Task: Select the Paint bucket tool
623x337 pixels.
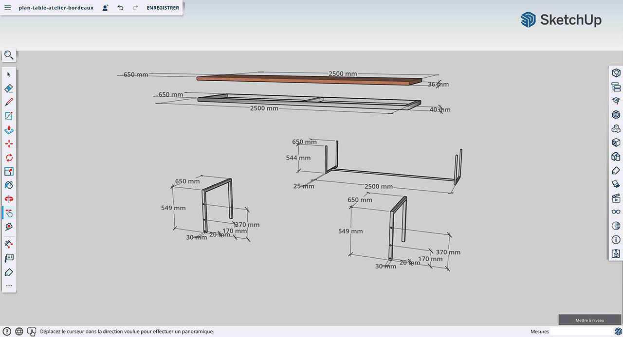Action: pos(9,185)
